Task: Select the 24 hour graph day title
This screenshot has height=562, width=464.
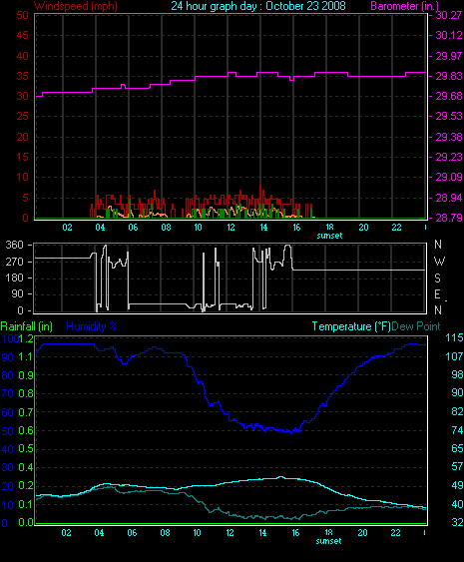Action: coord(258,6)
